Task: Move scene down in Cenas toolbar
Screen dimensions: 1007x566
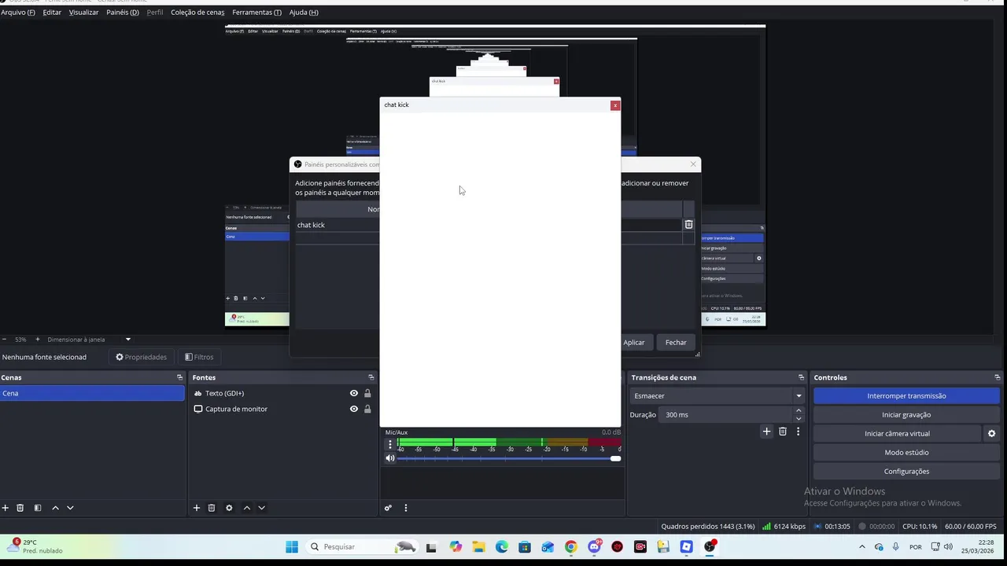Action: coord(70,508)
